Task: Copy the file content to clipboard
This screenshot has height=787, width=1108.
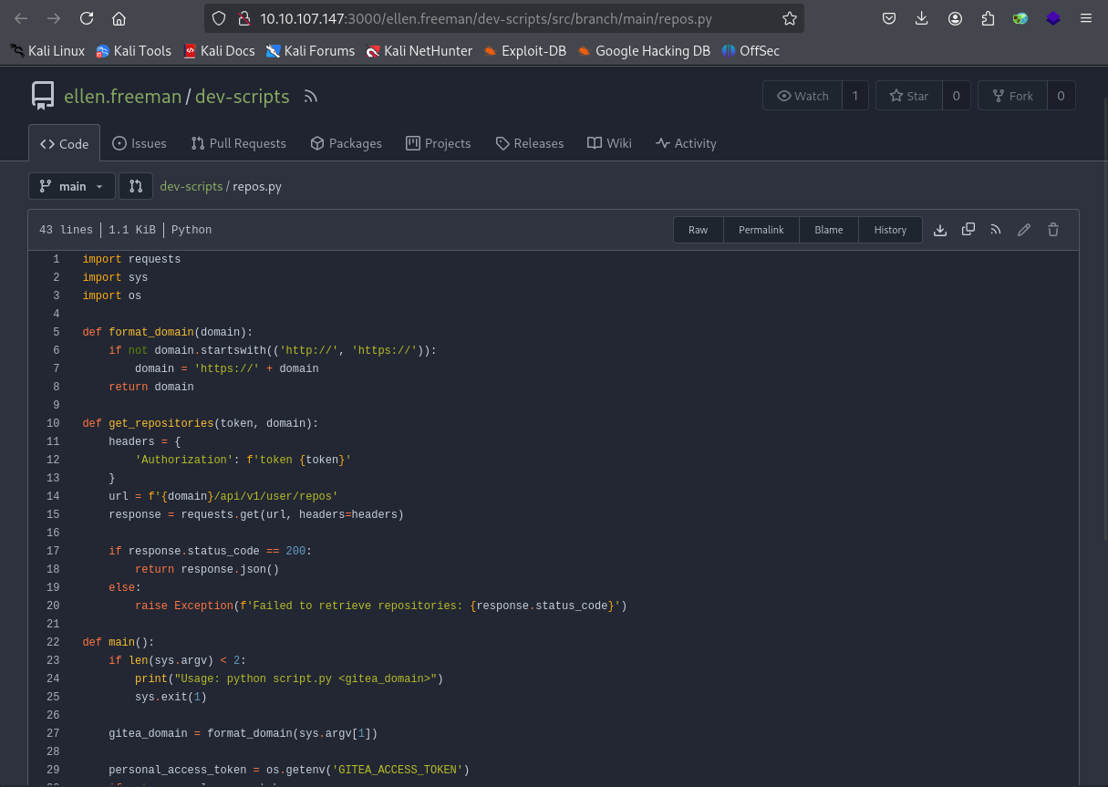Action: pyautogui.click(x=968, y=230)
